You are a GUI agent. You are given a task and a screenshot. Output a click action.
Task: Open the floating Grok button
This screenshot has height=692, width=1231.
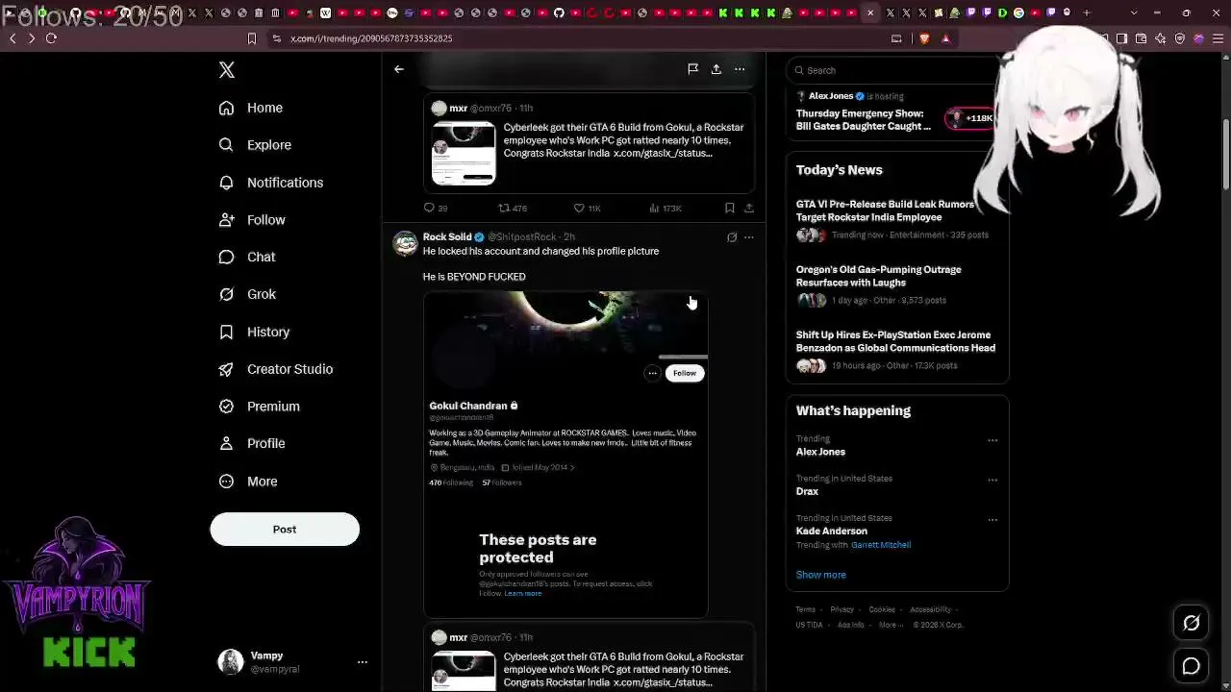(x=1192, y=624)
